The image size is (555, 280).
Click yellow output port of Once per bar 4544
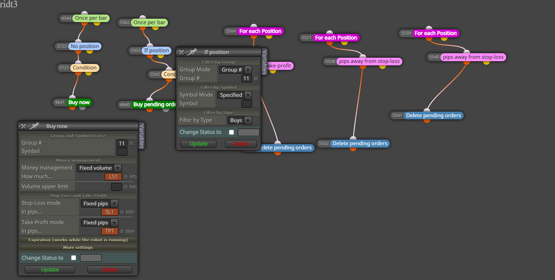[x=97, y=23]
